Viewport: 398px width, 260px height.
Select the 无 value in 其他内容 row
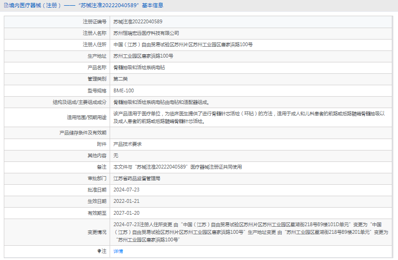(x=116, y=156)
